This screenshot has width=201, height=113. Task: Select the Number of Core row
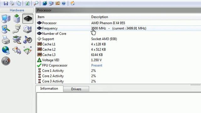pos(118,34)
